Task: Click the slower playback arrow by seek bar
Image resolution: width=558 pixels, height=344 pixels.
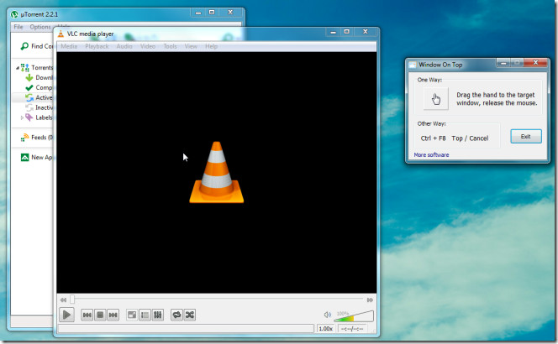Action: [x=63, y=300]
